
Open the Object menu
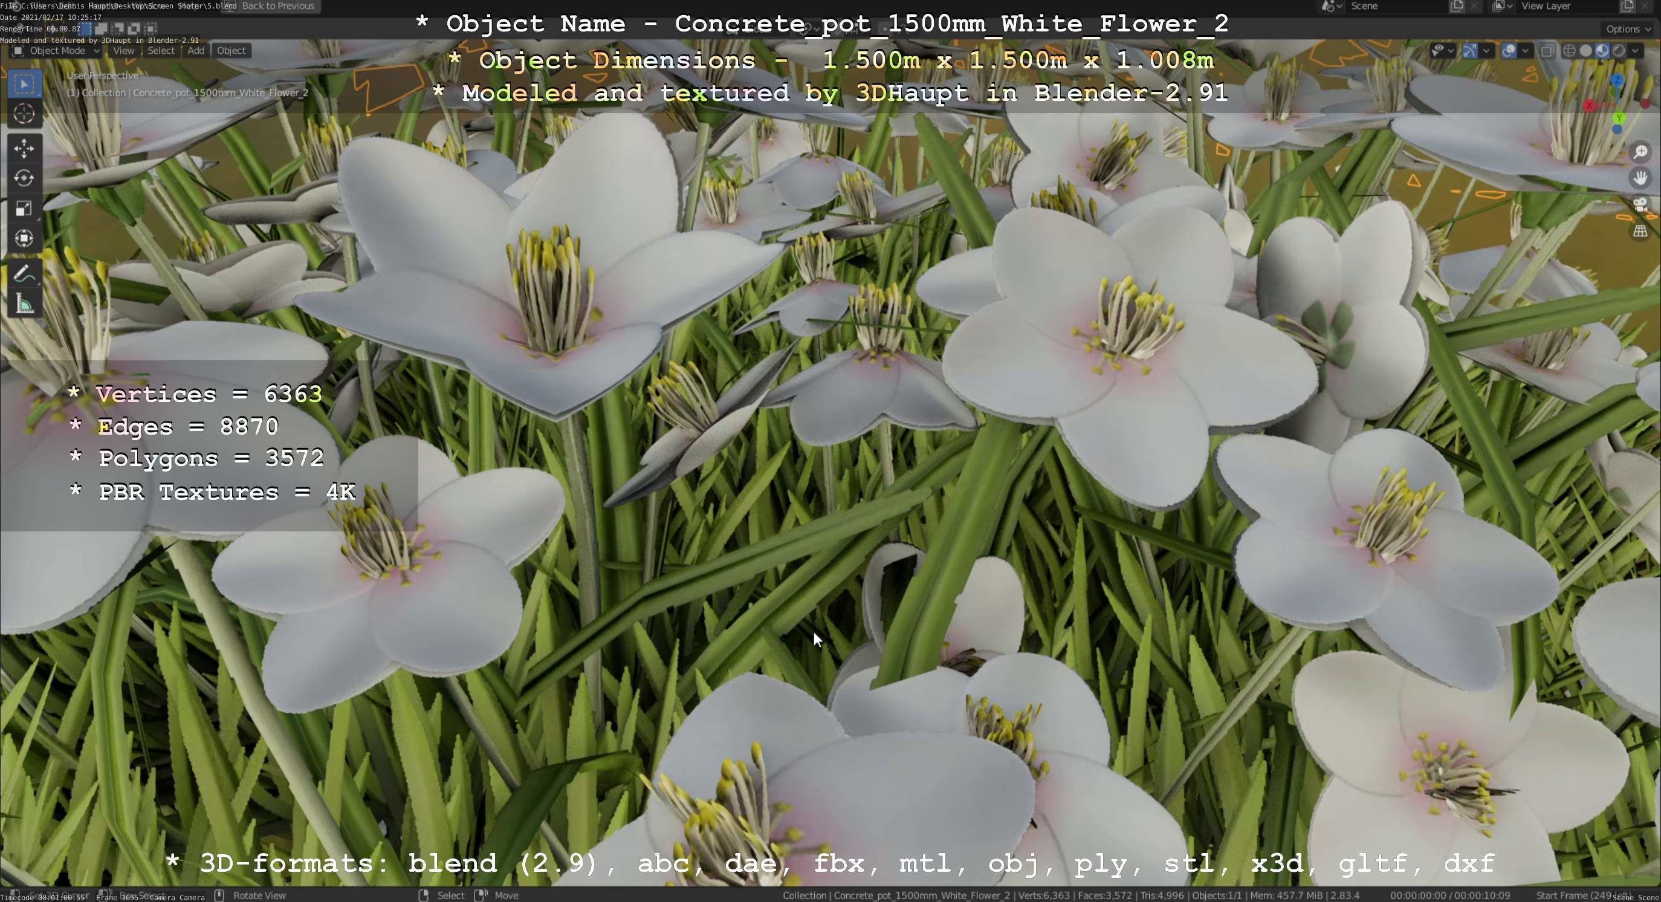coord(231,51)
